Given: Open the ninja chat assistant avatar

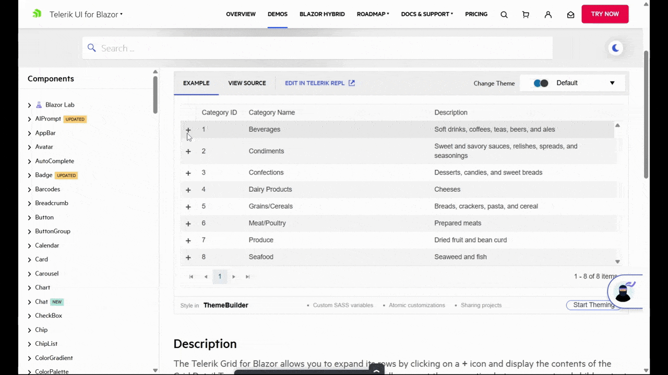Looking at the screenshot, I should (x=625, y=292).
